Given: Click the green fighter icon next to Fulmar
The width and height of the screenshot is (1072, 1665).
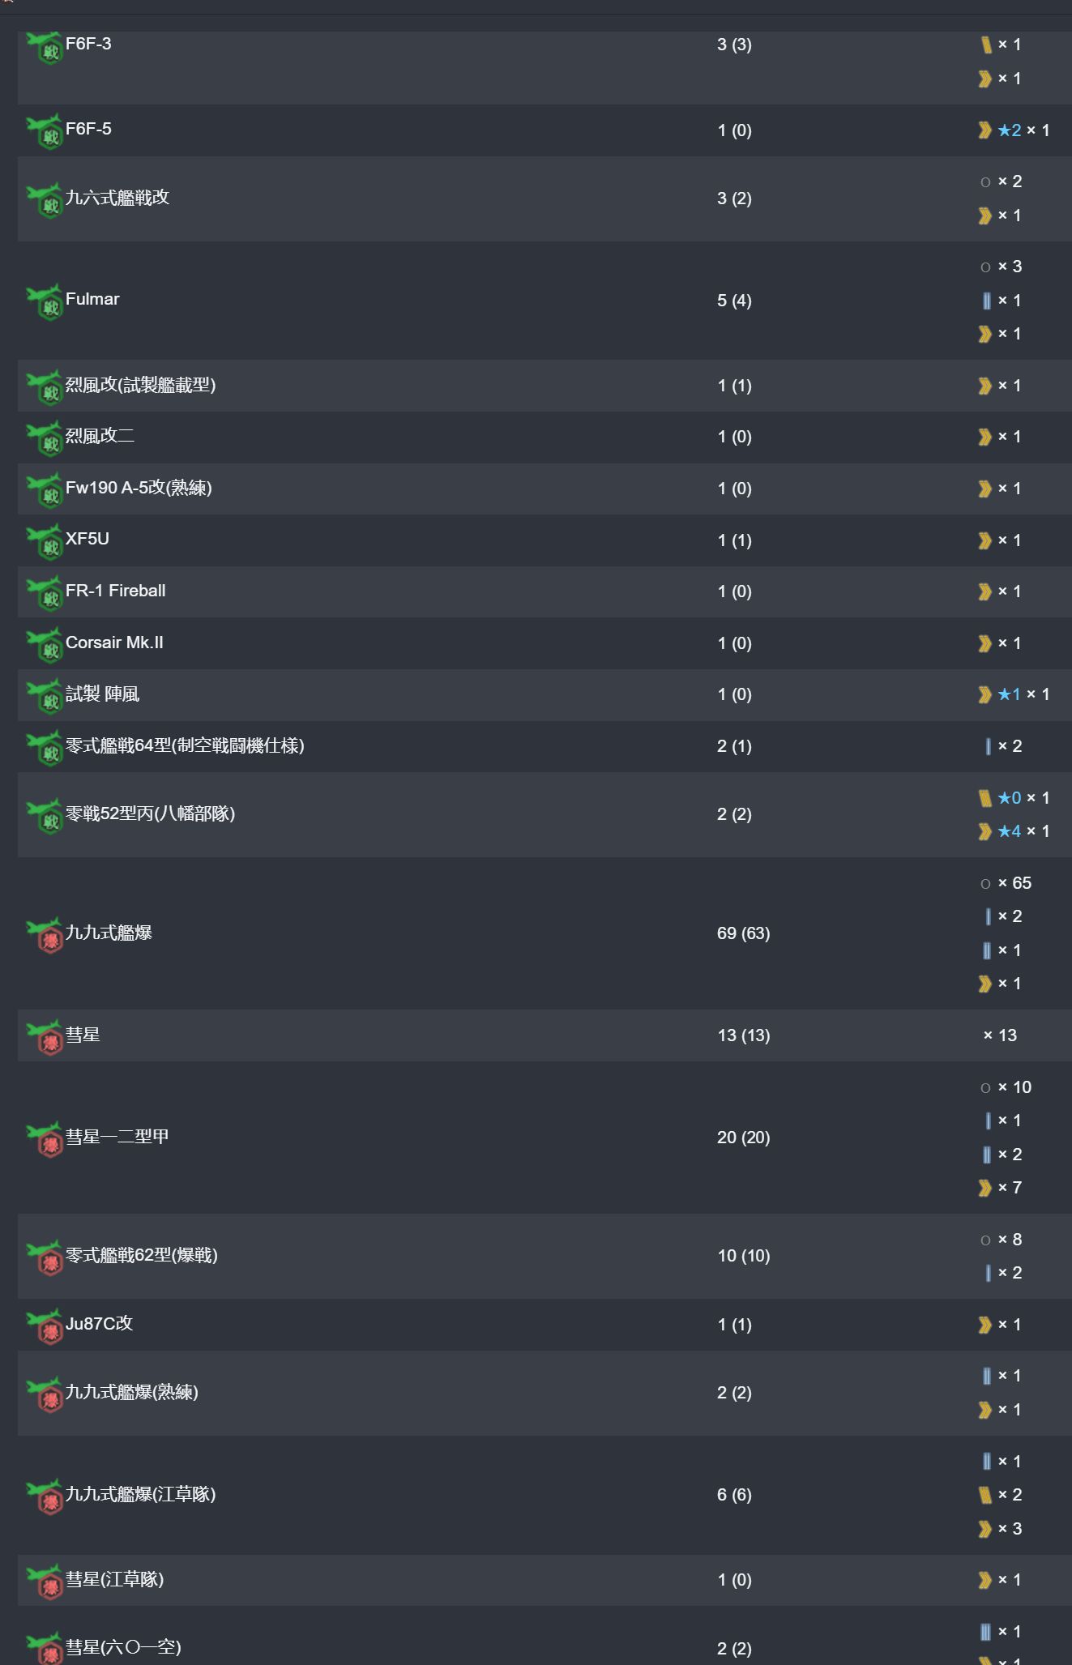Looking at the screenshot, I should 45,302.
